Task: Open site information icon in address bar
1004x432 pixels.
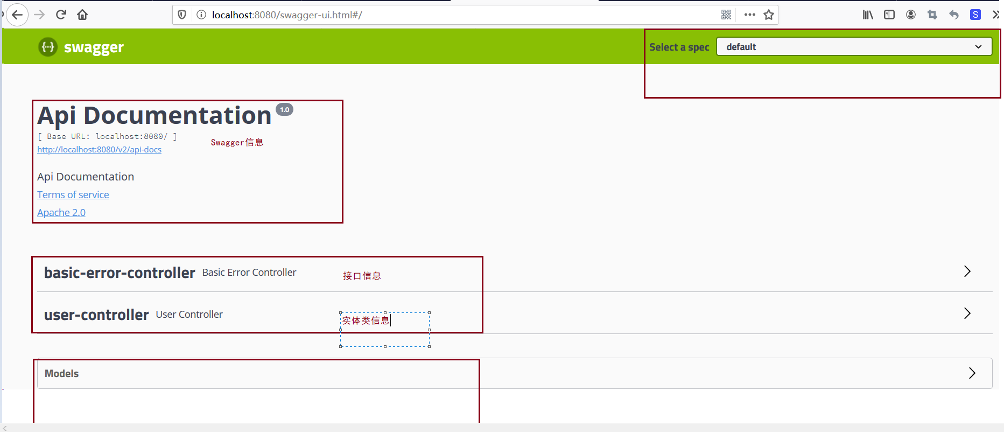Action: tap(201, 15)
